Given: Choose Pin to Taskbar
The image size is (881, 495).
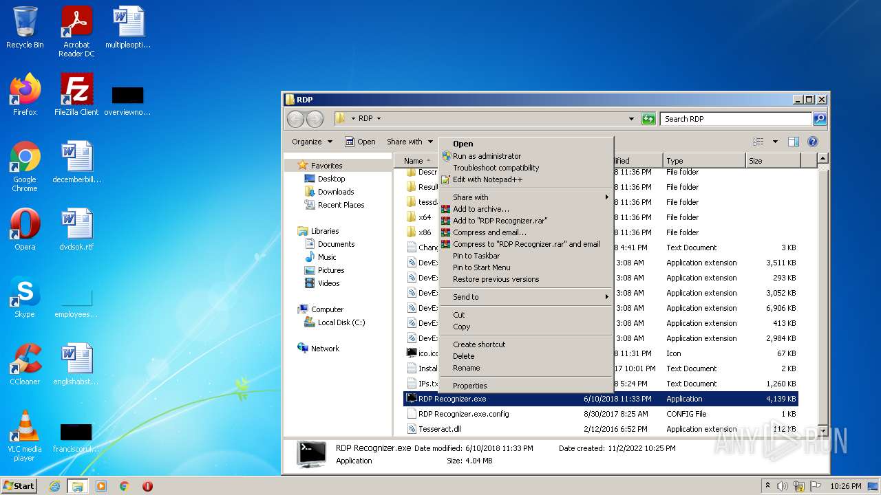Looking at the screenshot, I should (526, 256).
